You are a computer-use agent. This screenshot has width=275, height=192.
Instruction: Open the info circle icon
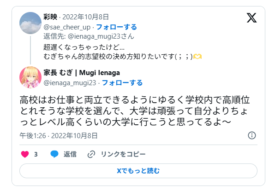pyautogui.click(x=252, y=135)
